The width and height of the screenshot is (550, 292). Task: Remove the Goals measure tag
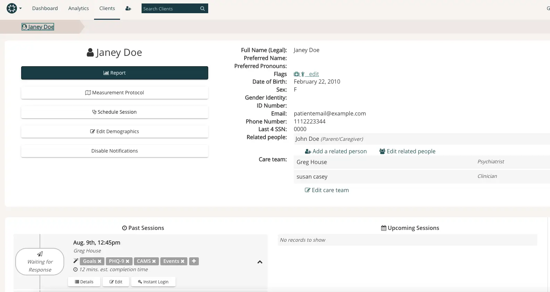100,261
